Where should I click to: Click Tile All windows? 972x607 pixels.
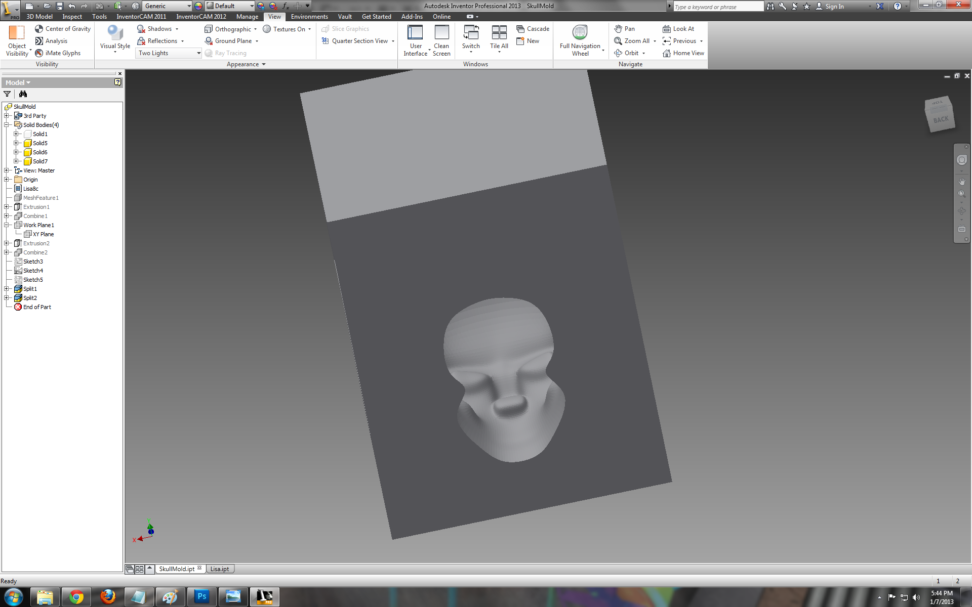coord(499,39)
